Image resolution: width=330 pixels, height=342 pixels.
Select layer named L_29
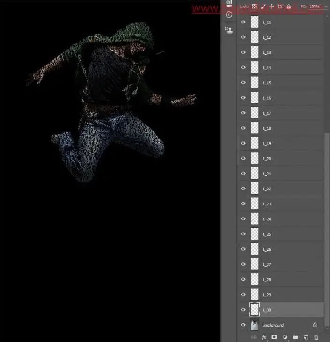click(267, 295)
